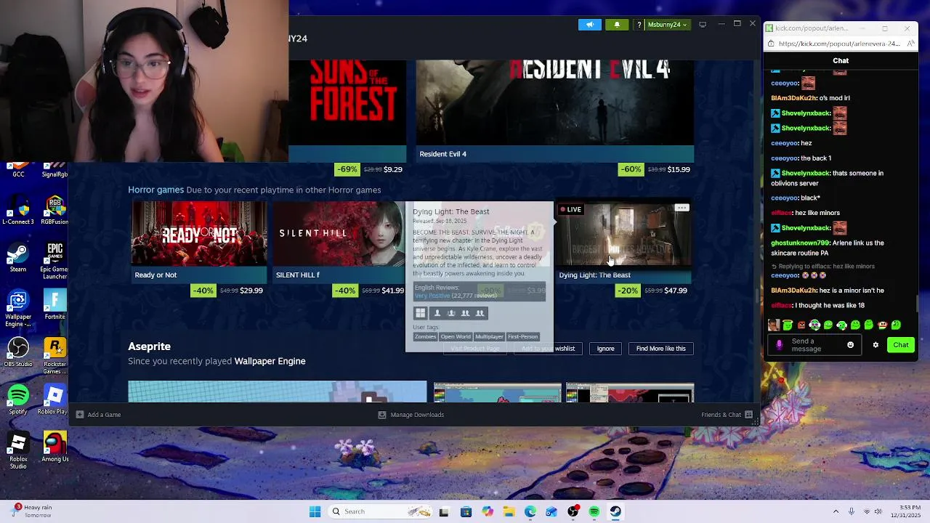Open Among Us desktop shortcut
Image resolution: width=930 pixels, height=523 pixels.
[55, 447]
